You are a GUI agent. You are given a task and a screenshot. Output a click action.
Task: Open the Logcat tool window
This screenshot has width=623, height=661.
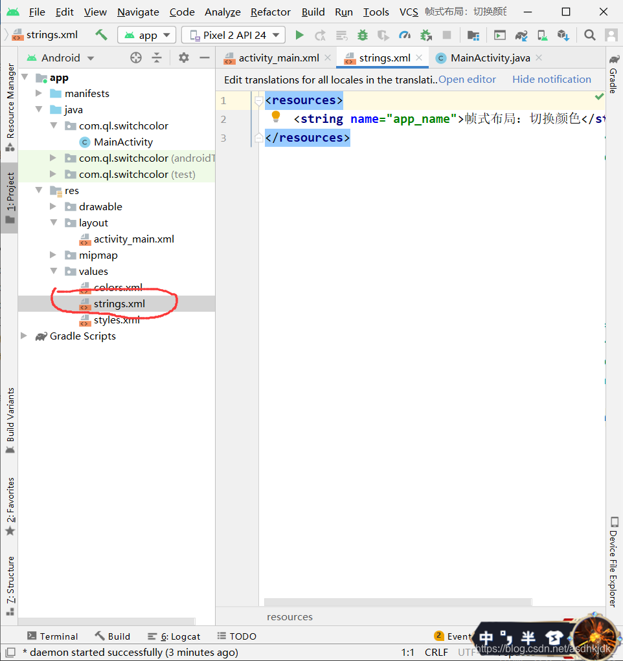(x=174, y=636)
